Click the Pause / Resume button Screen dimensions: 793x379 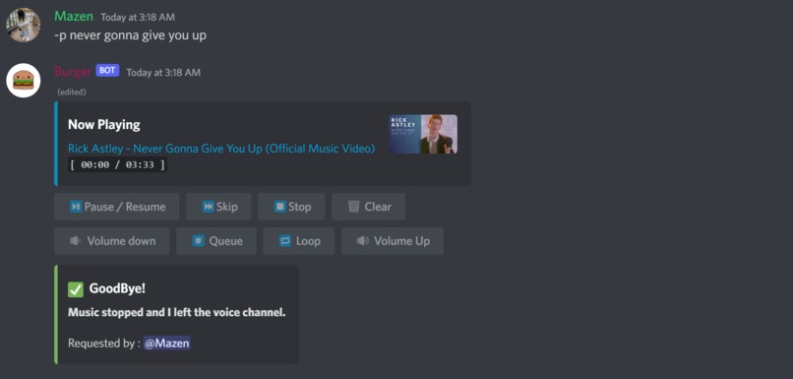click(x=117, y=207)
